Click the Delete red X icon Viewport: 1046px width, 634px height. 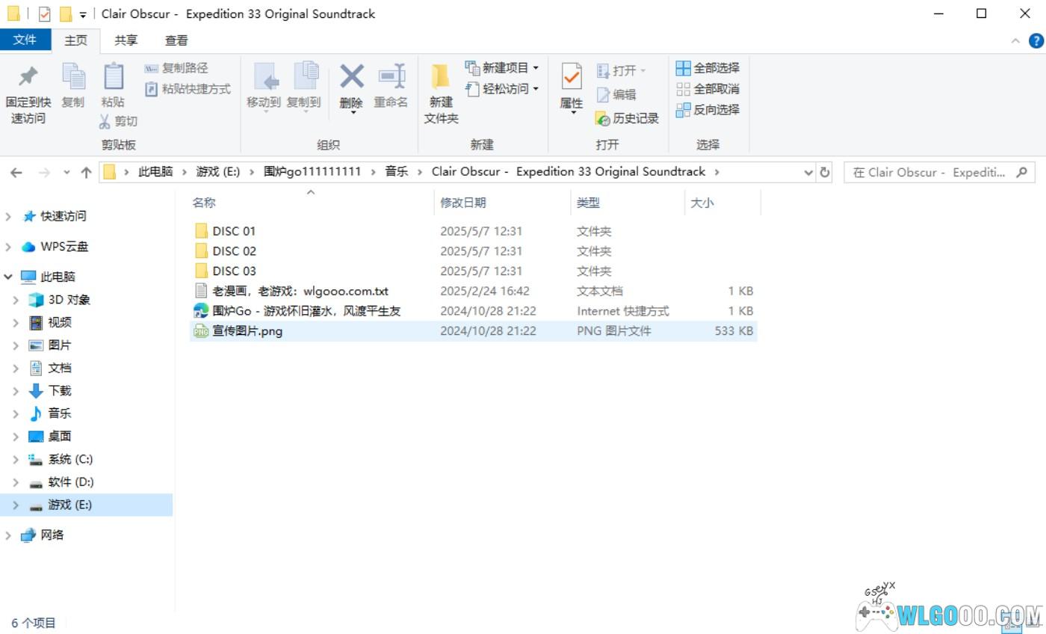[x=351, y=76]
